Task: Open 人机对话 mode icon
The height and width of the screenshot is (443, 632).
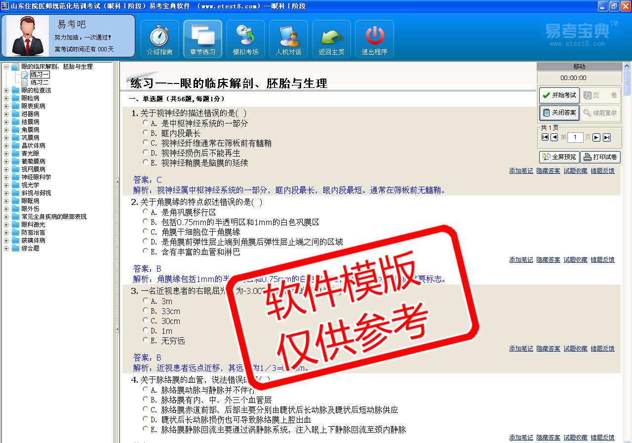Action: 288,39
